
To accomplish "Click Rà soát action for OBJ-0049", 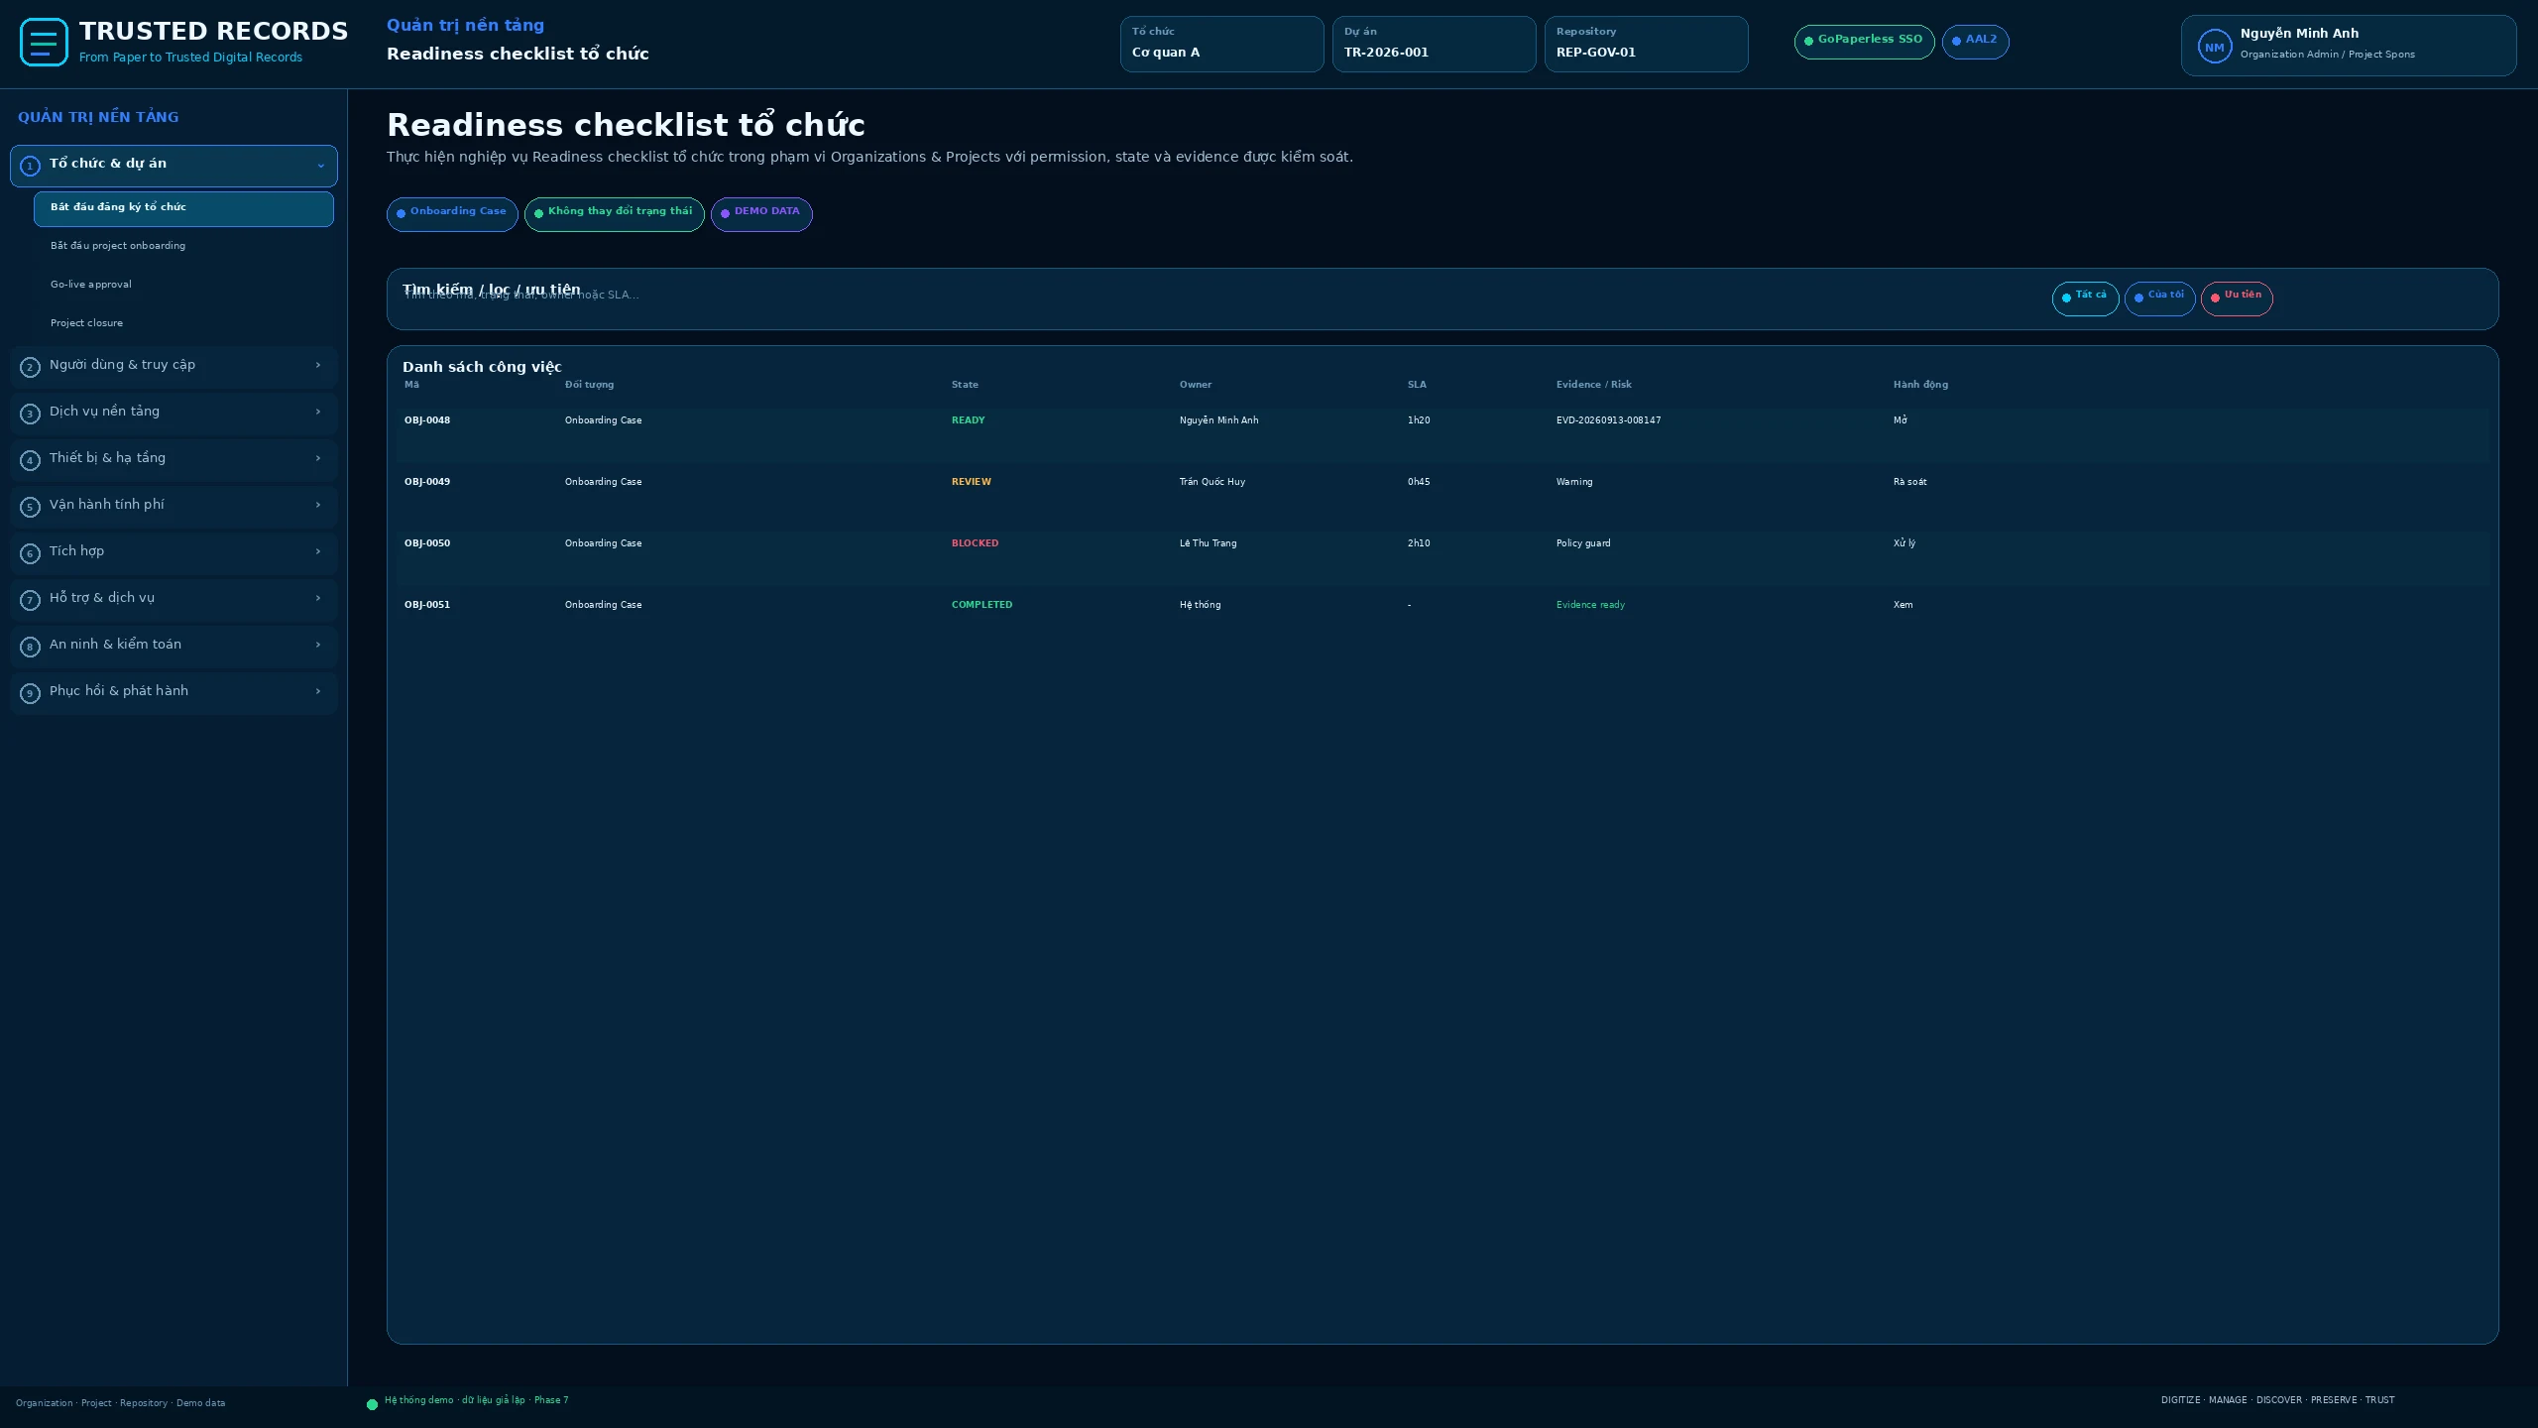I will pyautogui.click(x=1909, y=482).
